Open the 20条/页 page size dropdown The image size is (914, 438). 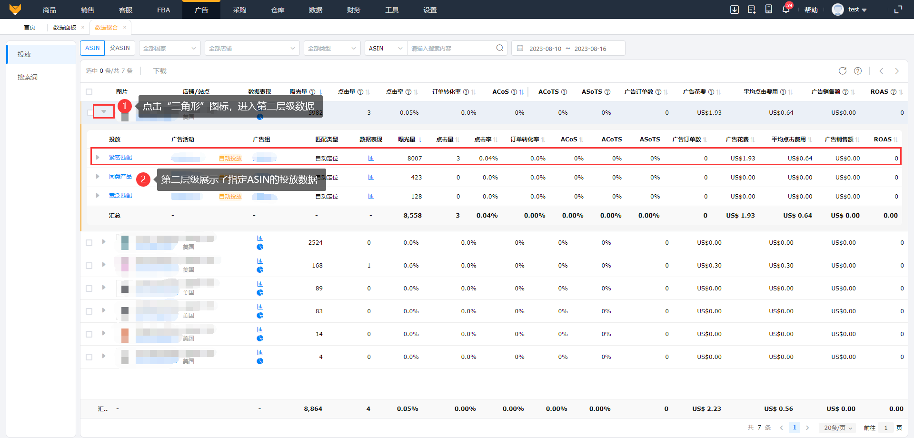837,428
